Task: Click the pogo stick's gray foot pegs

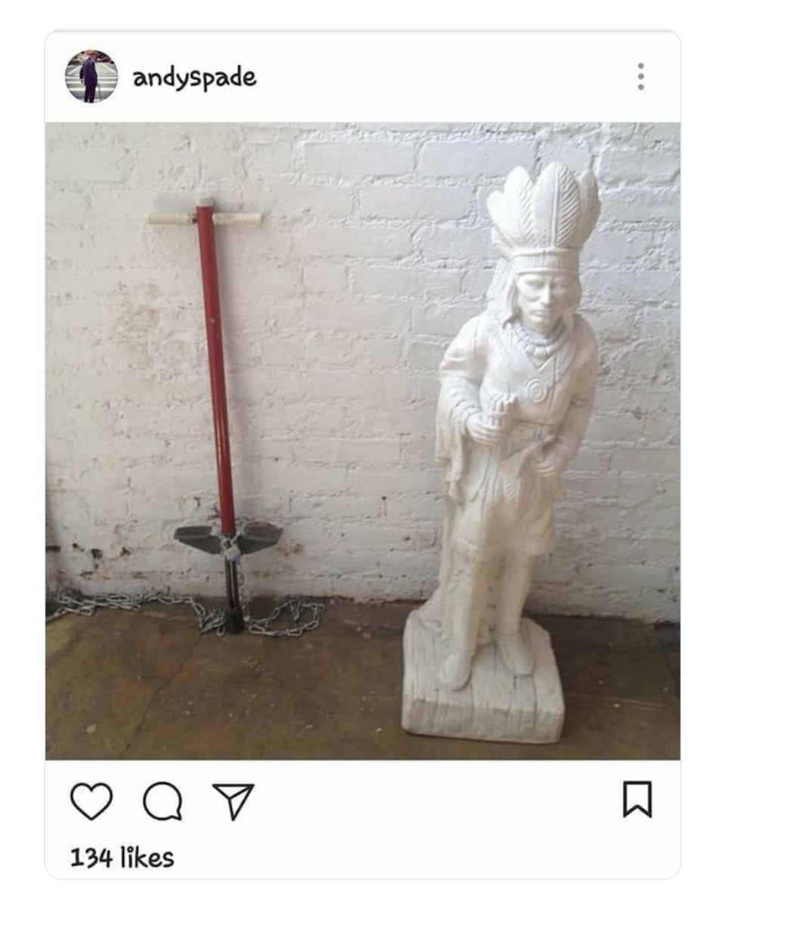Action: pyautogui.click(x=228, y=537)
